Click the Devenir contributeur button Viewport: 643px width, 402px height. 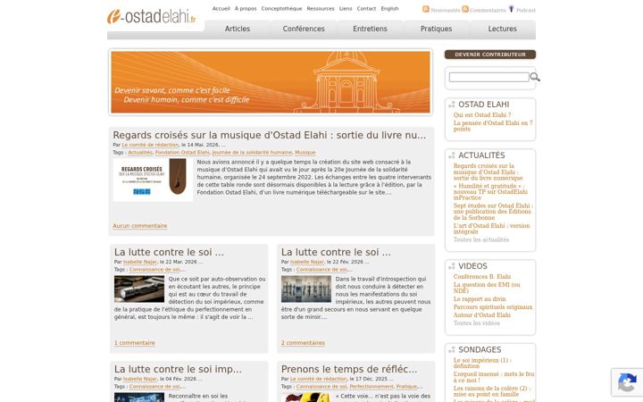(490, 54)
